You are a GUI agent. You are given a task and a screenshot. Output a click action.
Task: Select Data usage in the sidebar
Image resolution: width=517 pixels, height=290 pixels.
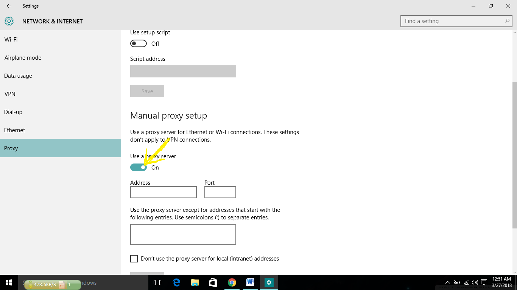61,76
